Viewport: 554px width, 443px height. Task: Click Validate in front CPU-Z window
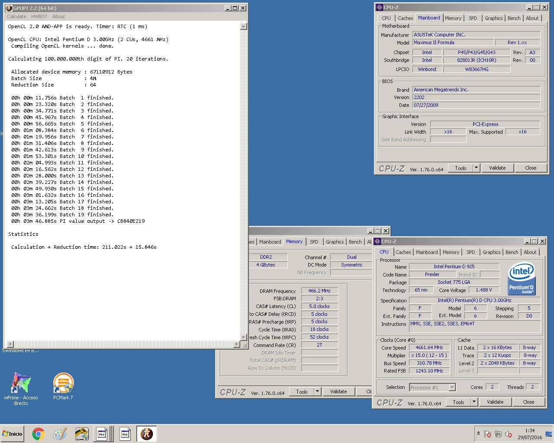tap(495, 402)
